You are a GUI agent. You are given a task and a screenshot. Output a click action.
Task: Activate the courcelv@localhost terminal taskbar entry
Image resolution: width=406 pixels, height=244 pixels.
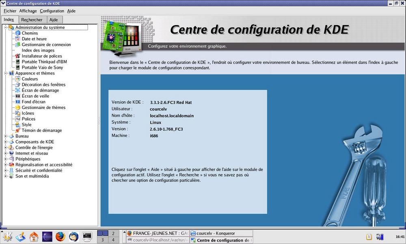(x=158, y=240)
